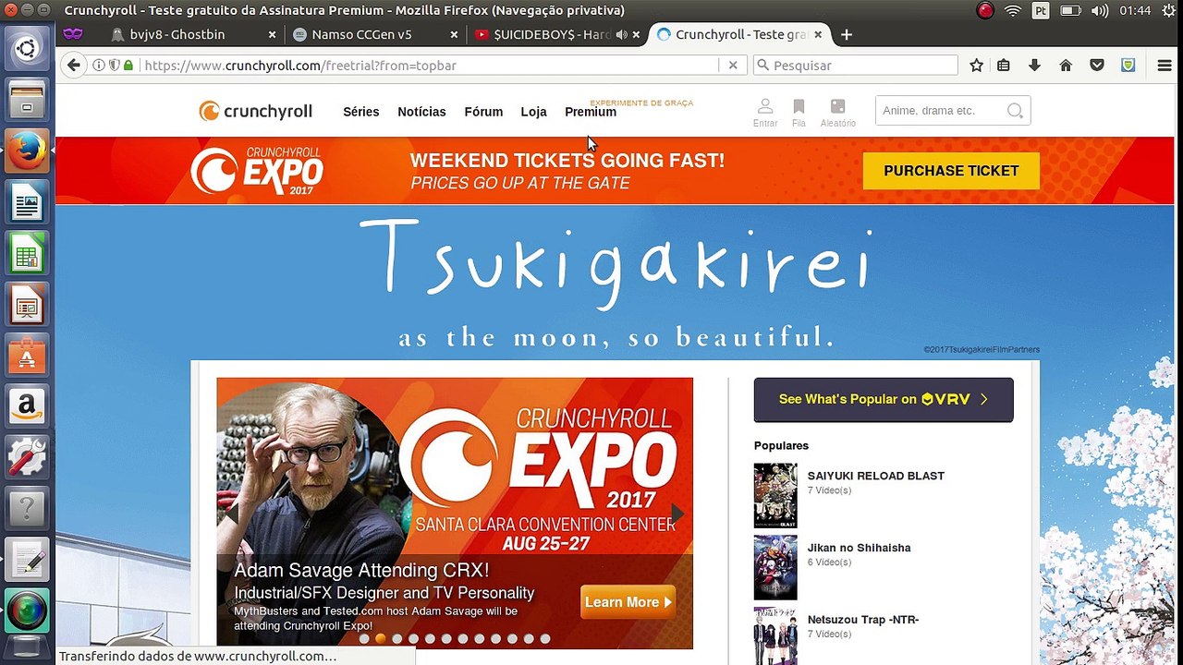Select the second carousel dot indicator
This screenshot has height=665, width=1183.
381,638
